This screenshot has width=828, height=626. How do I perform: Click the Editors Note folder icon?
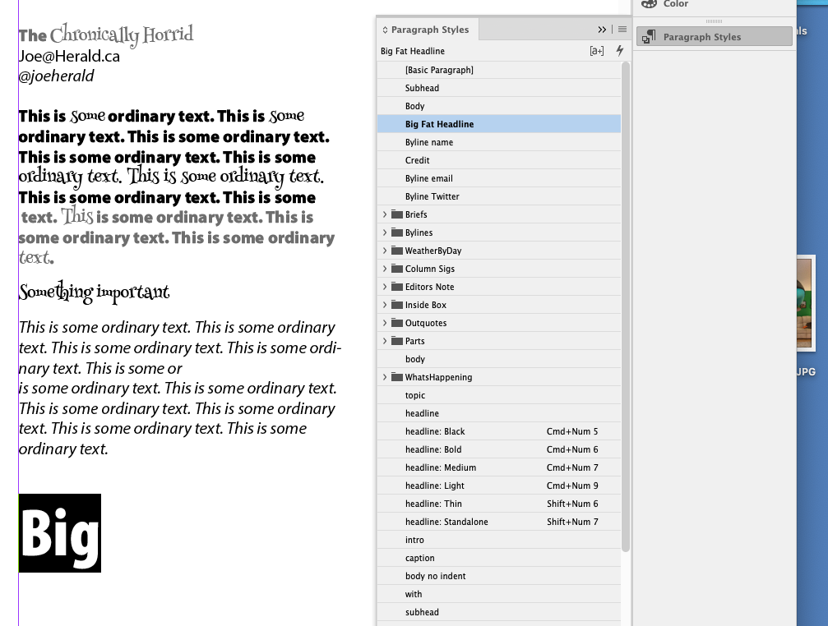397,287
